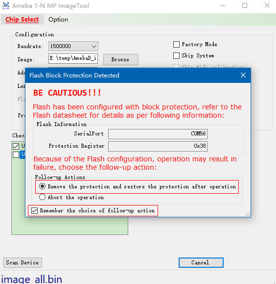Expand the Baudrate dropdown
The width and height of the screenshot is (276, 284).
tap(73, 46)
